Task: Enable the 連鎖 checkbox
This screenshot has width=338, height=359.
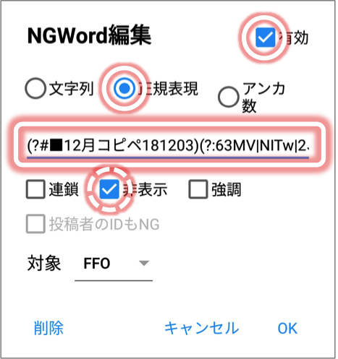Action: tap(35, 189)
